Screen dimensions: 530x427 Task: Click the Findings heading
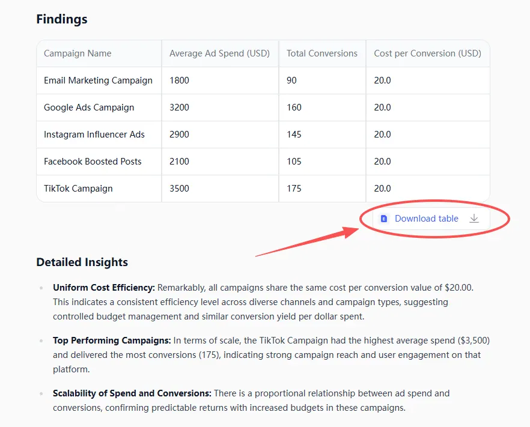(62, 19)
